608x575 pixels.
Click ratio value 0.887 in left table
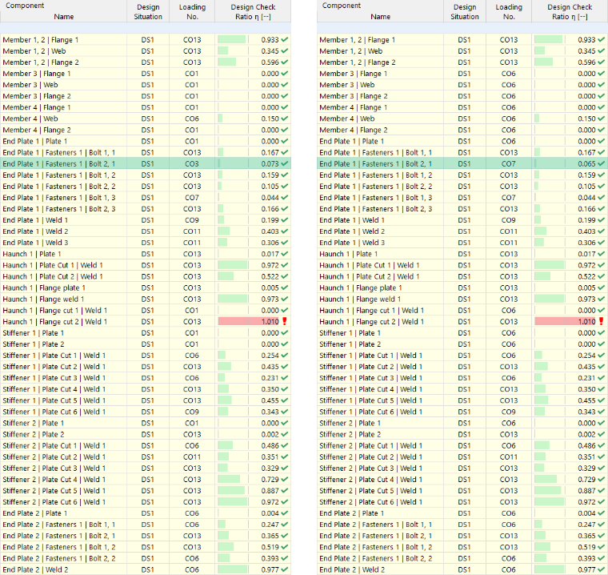coord(270,491)
